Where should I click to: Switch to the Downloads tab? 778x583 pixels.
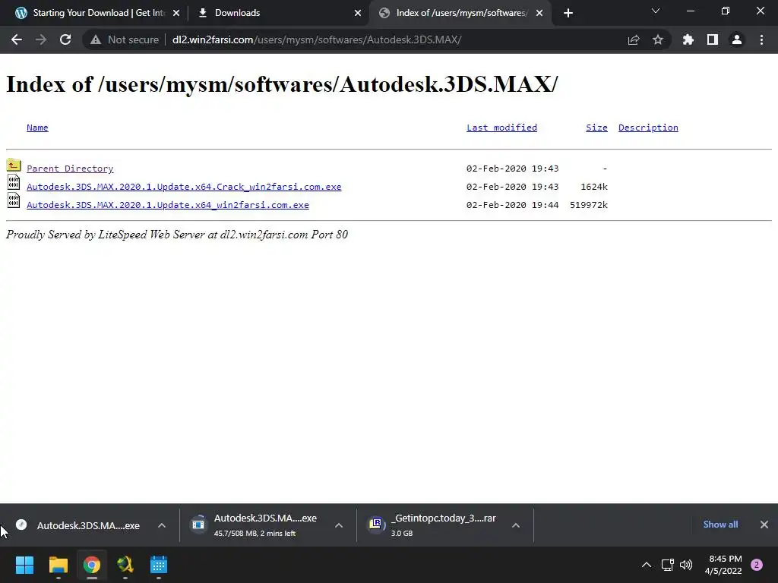pos(278,13)
